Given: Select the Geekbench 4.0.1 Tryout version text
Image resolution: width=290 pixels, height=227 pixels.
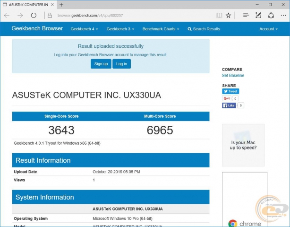Looking at the screenshot, I should 57,143.
